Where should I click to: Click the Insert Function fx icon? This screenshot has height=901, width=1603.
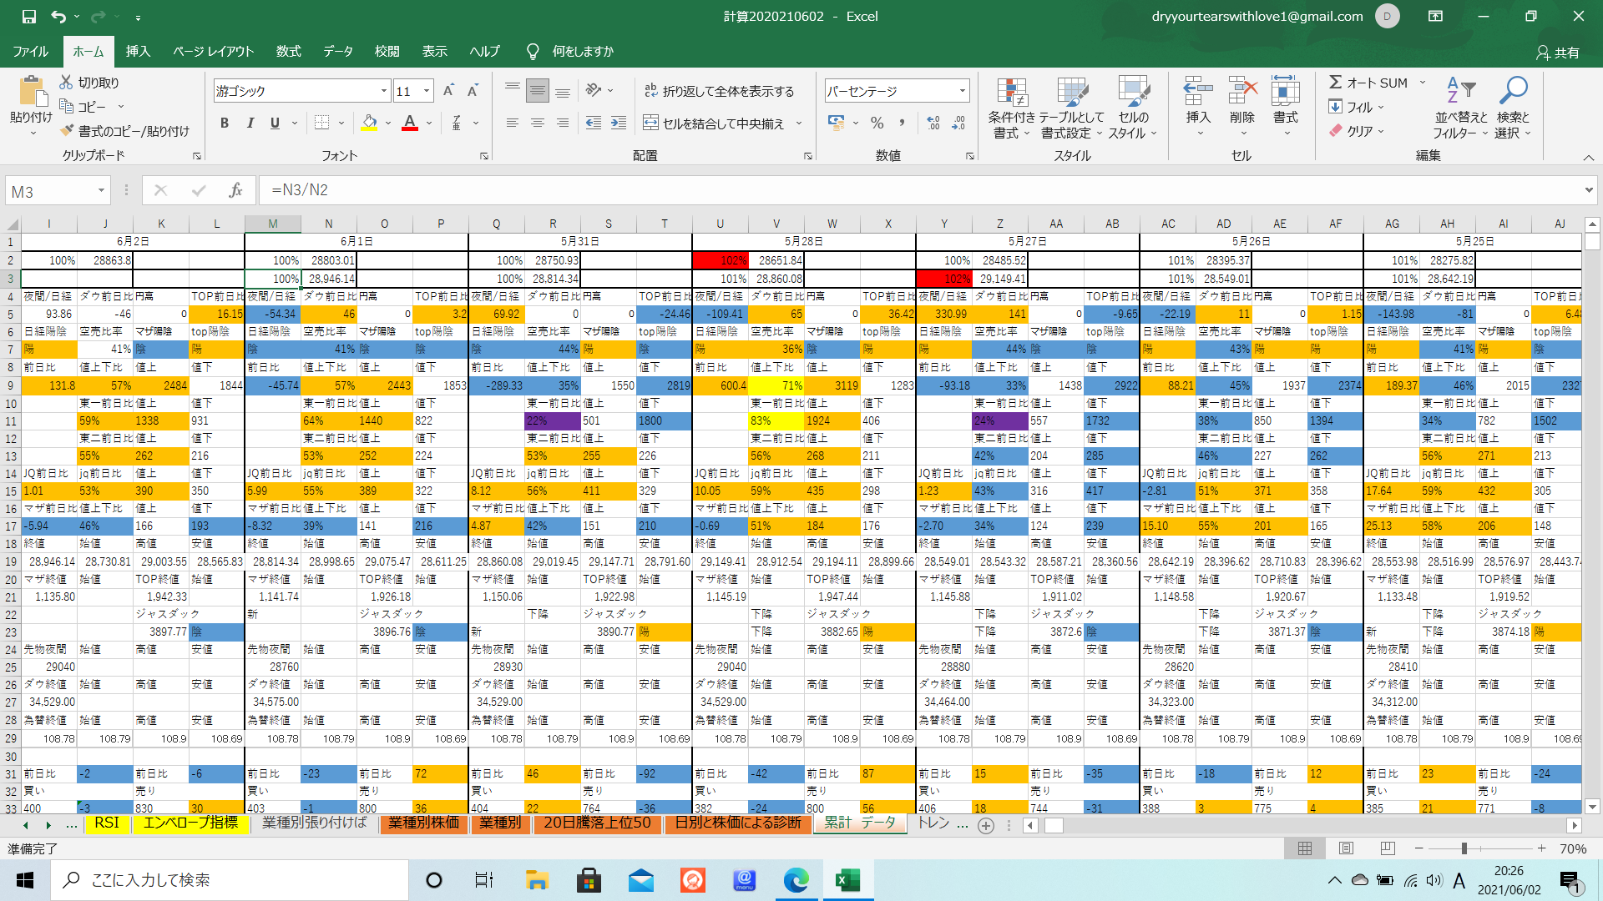(235, 191)
